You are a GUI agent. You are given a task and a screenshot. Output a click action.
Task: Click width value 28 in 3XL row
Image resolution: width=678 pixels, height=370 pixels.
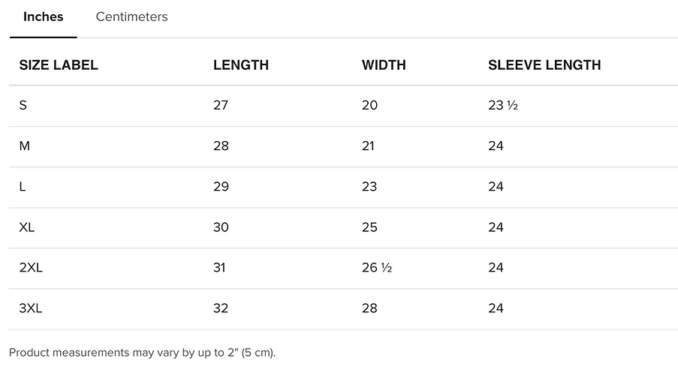click(369, 308)
